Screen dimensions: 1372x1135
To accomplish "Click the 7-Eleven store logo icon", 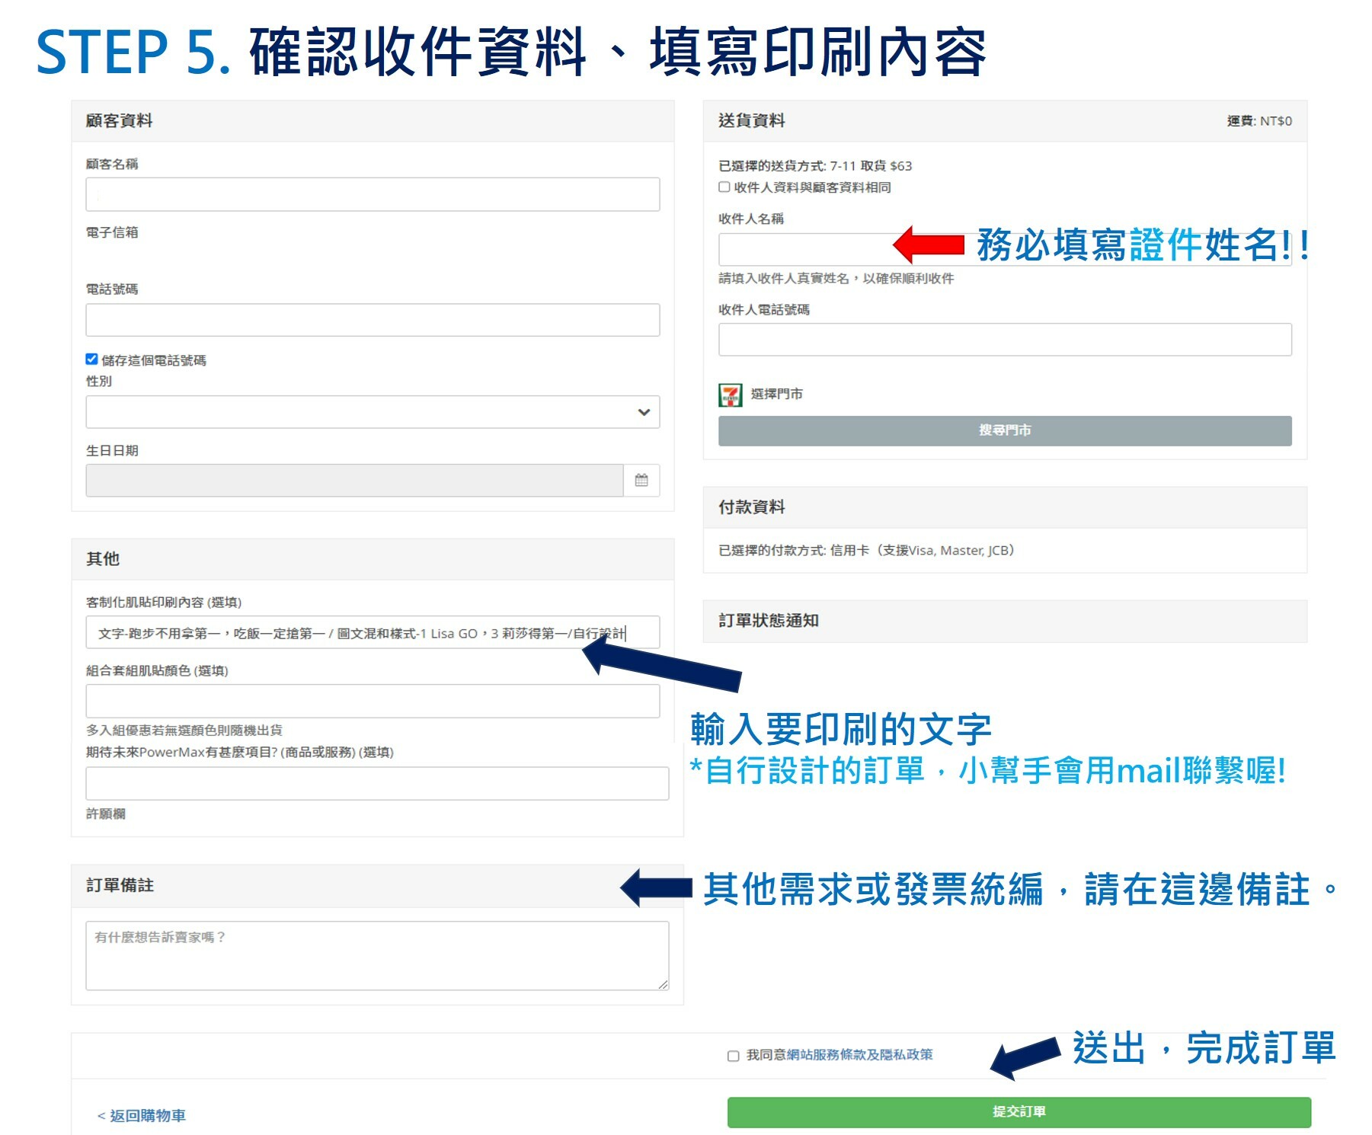I will tap(730, 395).
